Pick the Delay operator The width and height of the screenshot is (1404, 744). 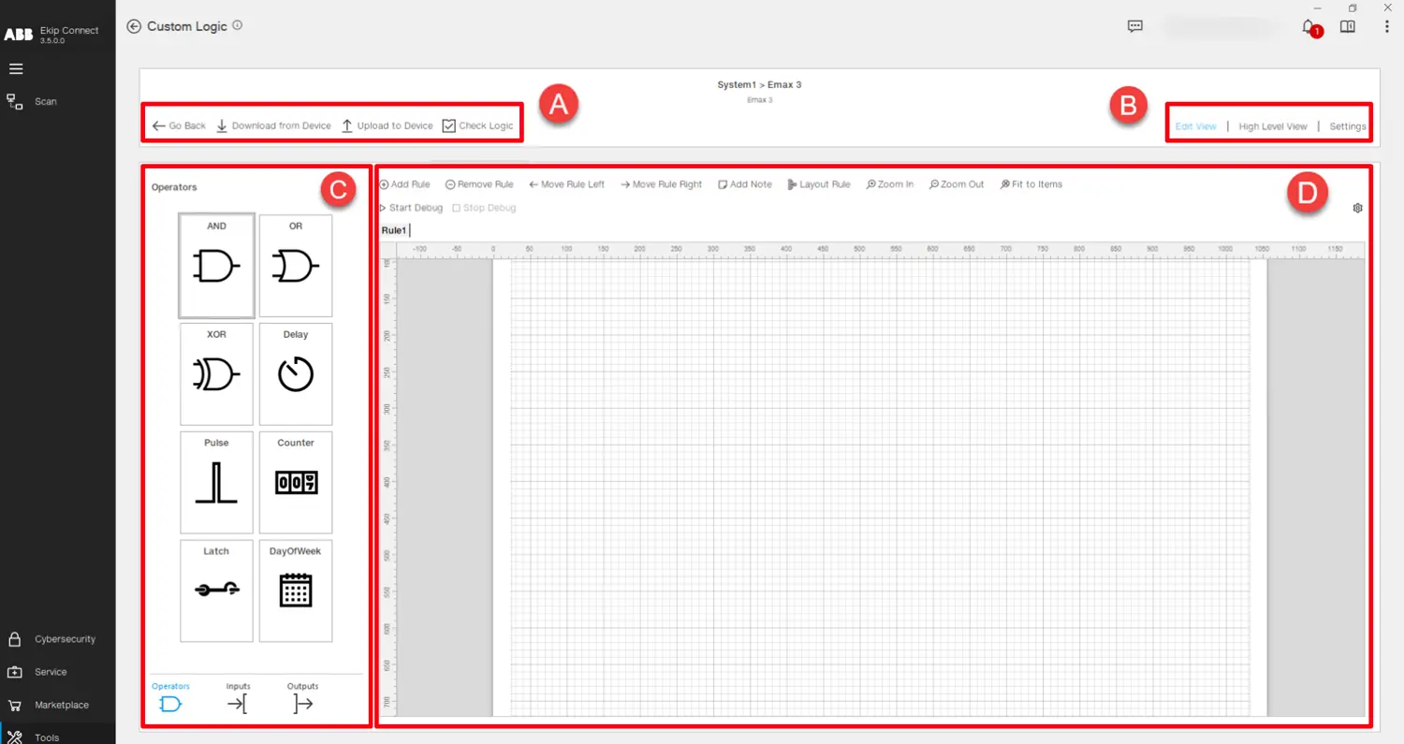(296, 373)
